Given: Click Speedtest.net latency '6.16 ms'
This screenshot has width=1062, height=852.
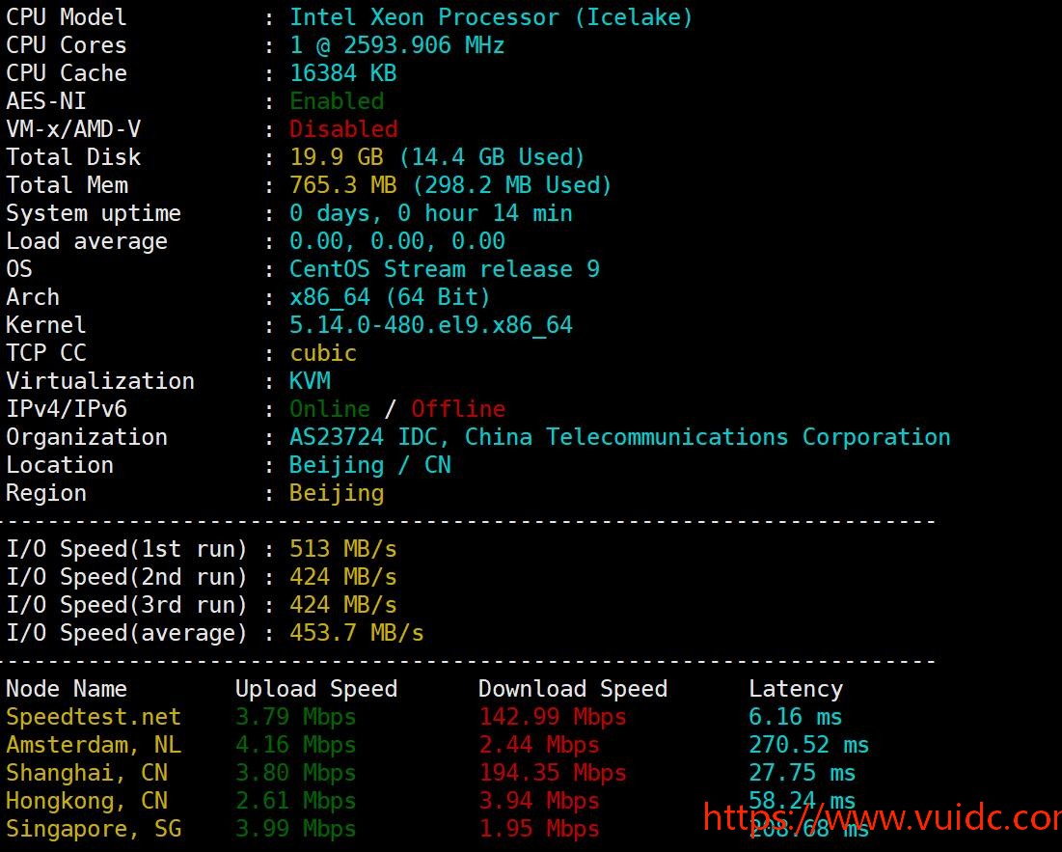Looking at the screenshot, I should pyautogui.click(x=796, y=717).
